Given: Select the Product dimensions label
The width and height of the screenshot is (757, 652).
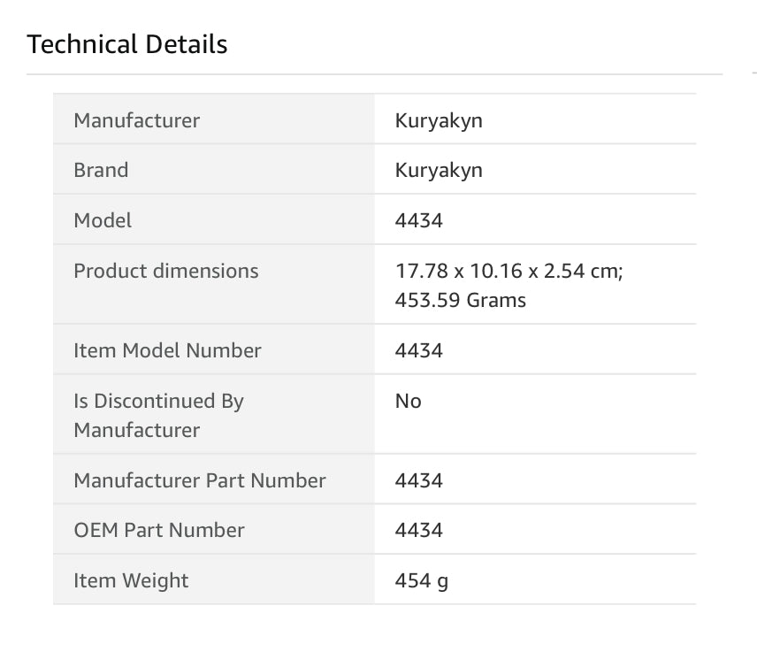Looking at the screenshot, I should pyautogui.click(x=166, y=271).
